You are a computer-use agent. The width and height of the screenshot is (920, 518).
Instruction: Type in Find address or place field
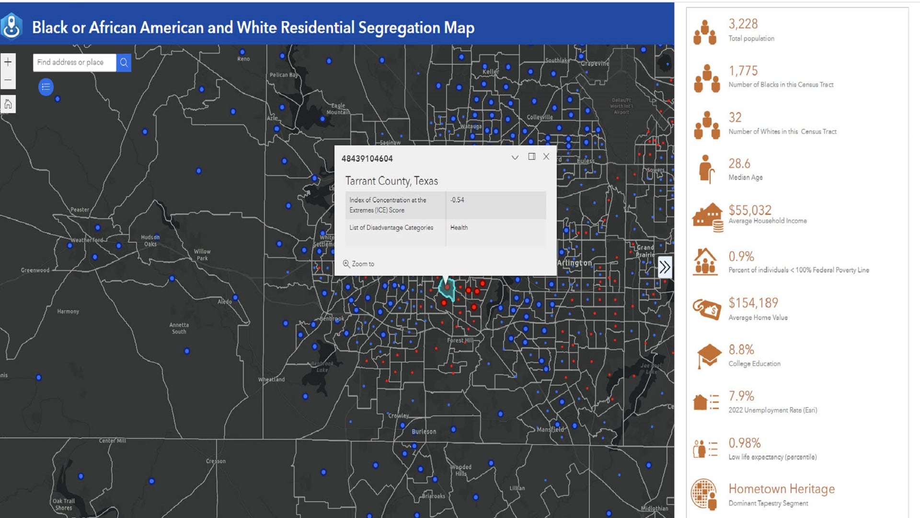click(x=74, y=62)
